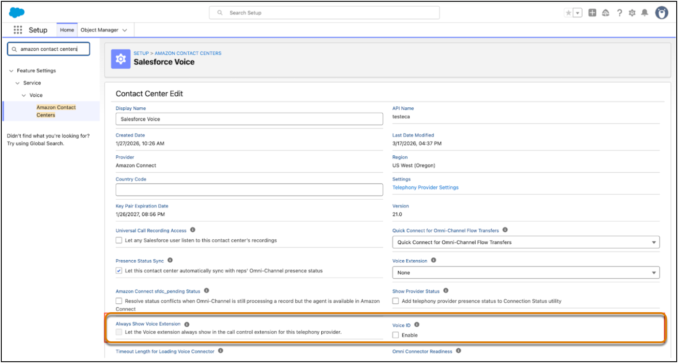Click the Version value 21.0
This screenshot has width=678, height=363.
[397, 215]
